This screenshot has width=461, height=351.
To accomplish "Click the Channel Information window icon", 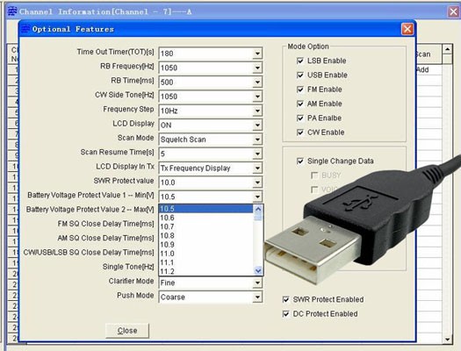I will coord(12,11).
